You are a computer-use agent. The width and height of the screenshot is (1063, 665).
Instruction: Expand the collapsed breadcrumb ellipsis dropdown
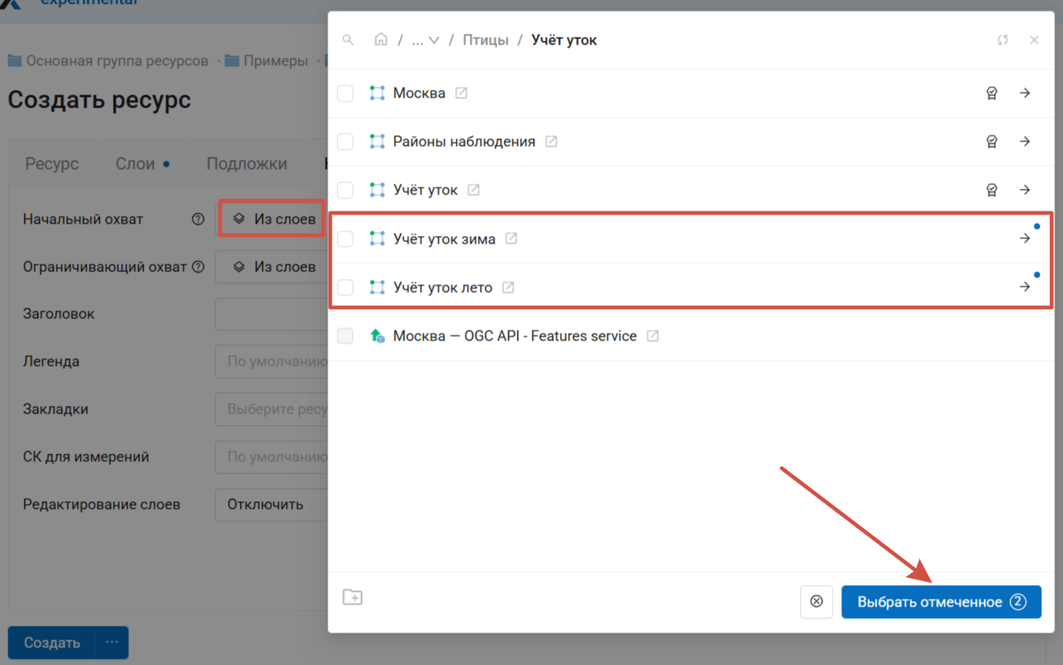coord(425,40)
